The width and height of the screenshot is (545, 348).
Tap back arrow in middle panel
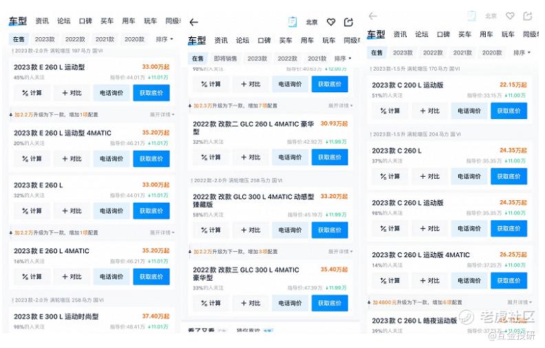tap(193, 23)
